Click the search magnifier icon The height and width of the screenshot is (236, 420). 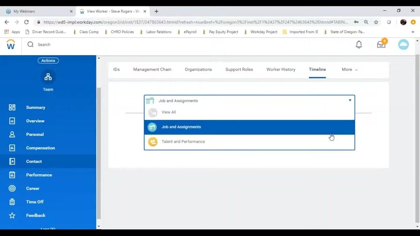click(x=31, y=45)
